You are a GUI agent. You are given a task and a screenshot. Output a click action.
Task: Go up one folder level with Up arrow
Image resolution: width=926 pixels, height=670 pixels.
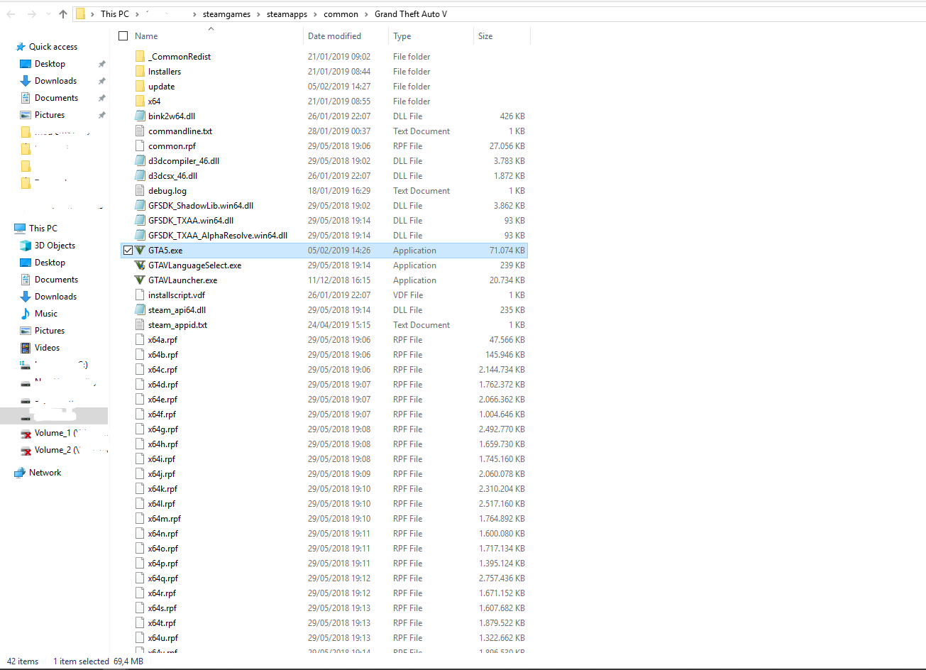click(63, 14)
